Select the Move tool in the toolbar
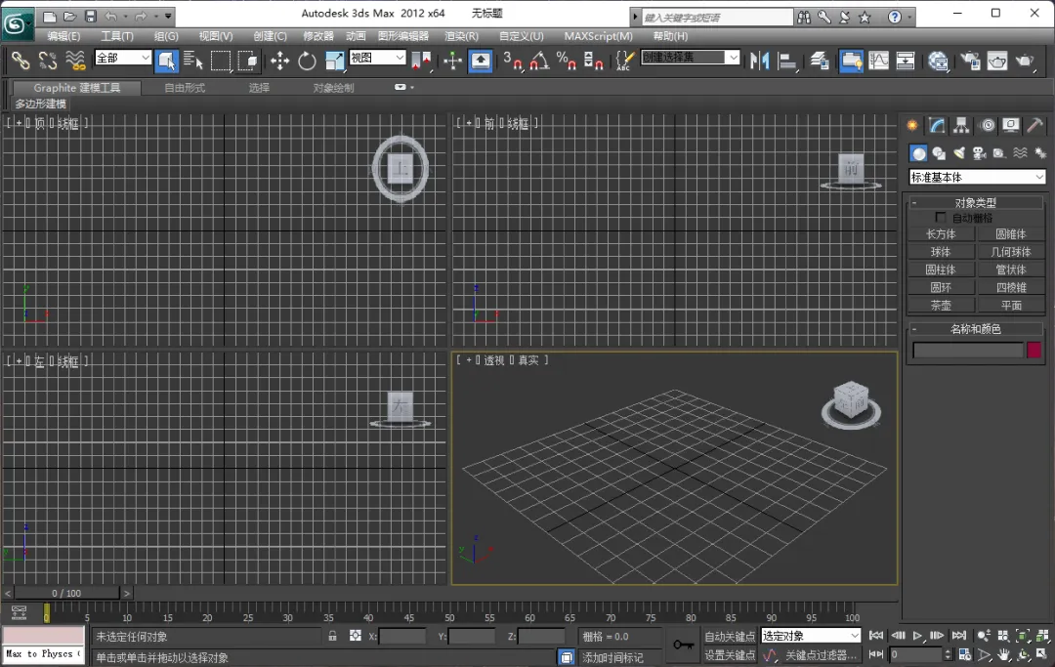Viewport: 1055px width, 667px height. tap(280, 61)
